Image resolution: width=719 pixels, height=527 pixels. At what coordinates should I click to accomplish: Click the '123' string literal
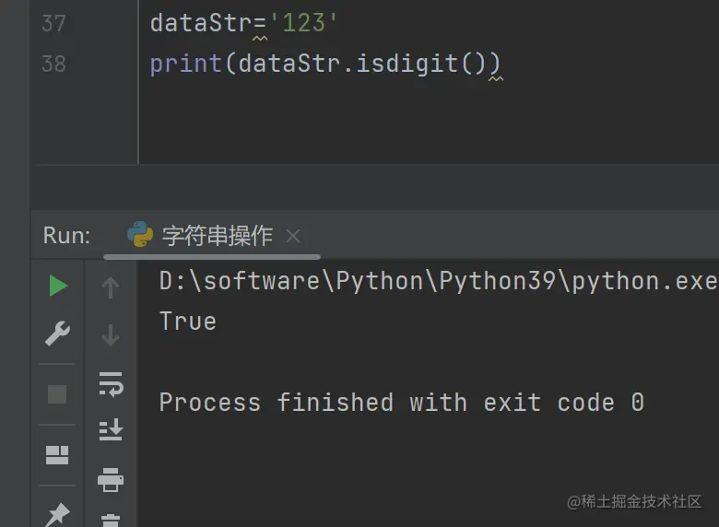304,23
